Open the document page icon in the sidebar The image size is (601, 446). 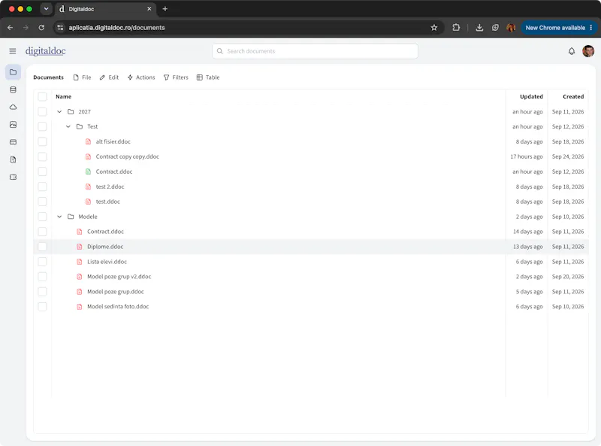pos(13,159)
